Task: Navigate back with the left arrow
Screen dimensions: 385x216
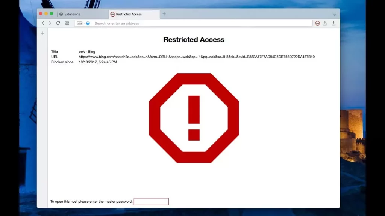Action: coord(43,23)
